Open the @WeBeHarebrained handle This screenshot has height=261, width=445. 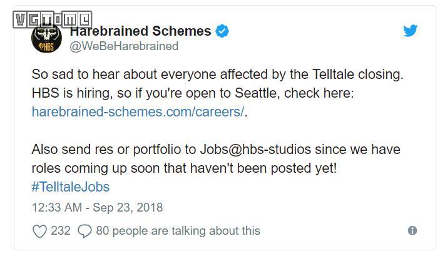tap(124, 46)
